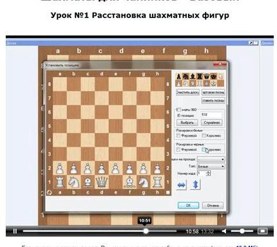Click the video timestamp 10:58
This screenshot has width=277, height=247.
(192, 232)
